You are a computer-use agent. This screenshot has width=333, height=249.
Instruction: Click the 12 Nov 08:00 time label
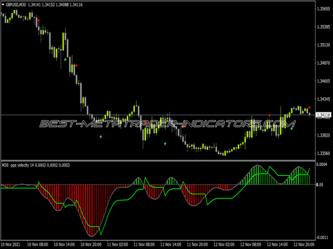pos(251,245)
